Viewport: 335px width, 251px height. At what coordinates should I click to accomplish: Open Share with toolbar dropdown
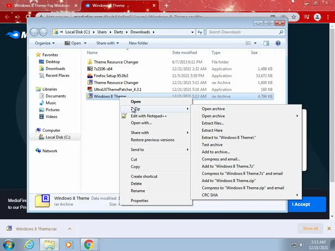pos(107,43)
